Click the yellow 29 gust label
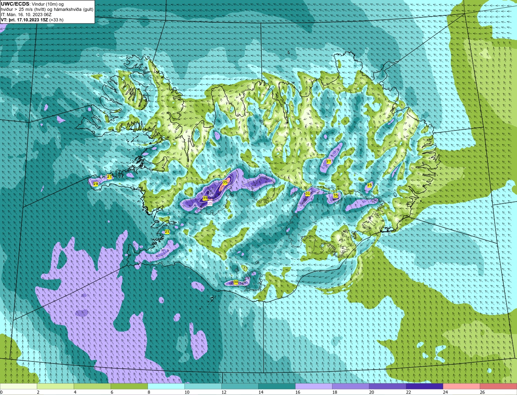The width and height of the screenshot is (517, 395). click(x=96, y=184)
